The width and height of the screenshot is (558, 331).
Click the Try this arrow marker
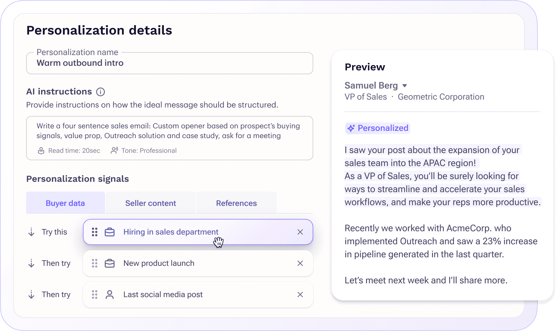point(31,232)
